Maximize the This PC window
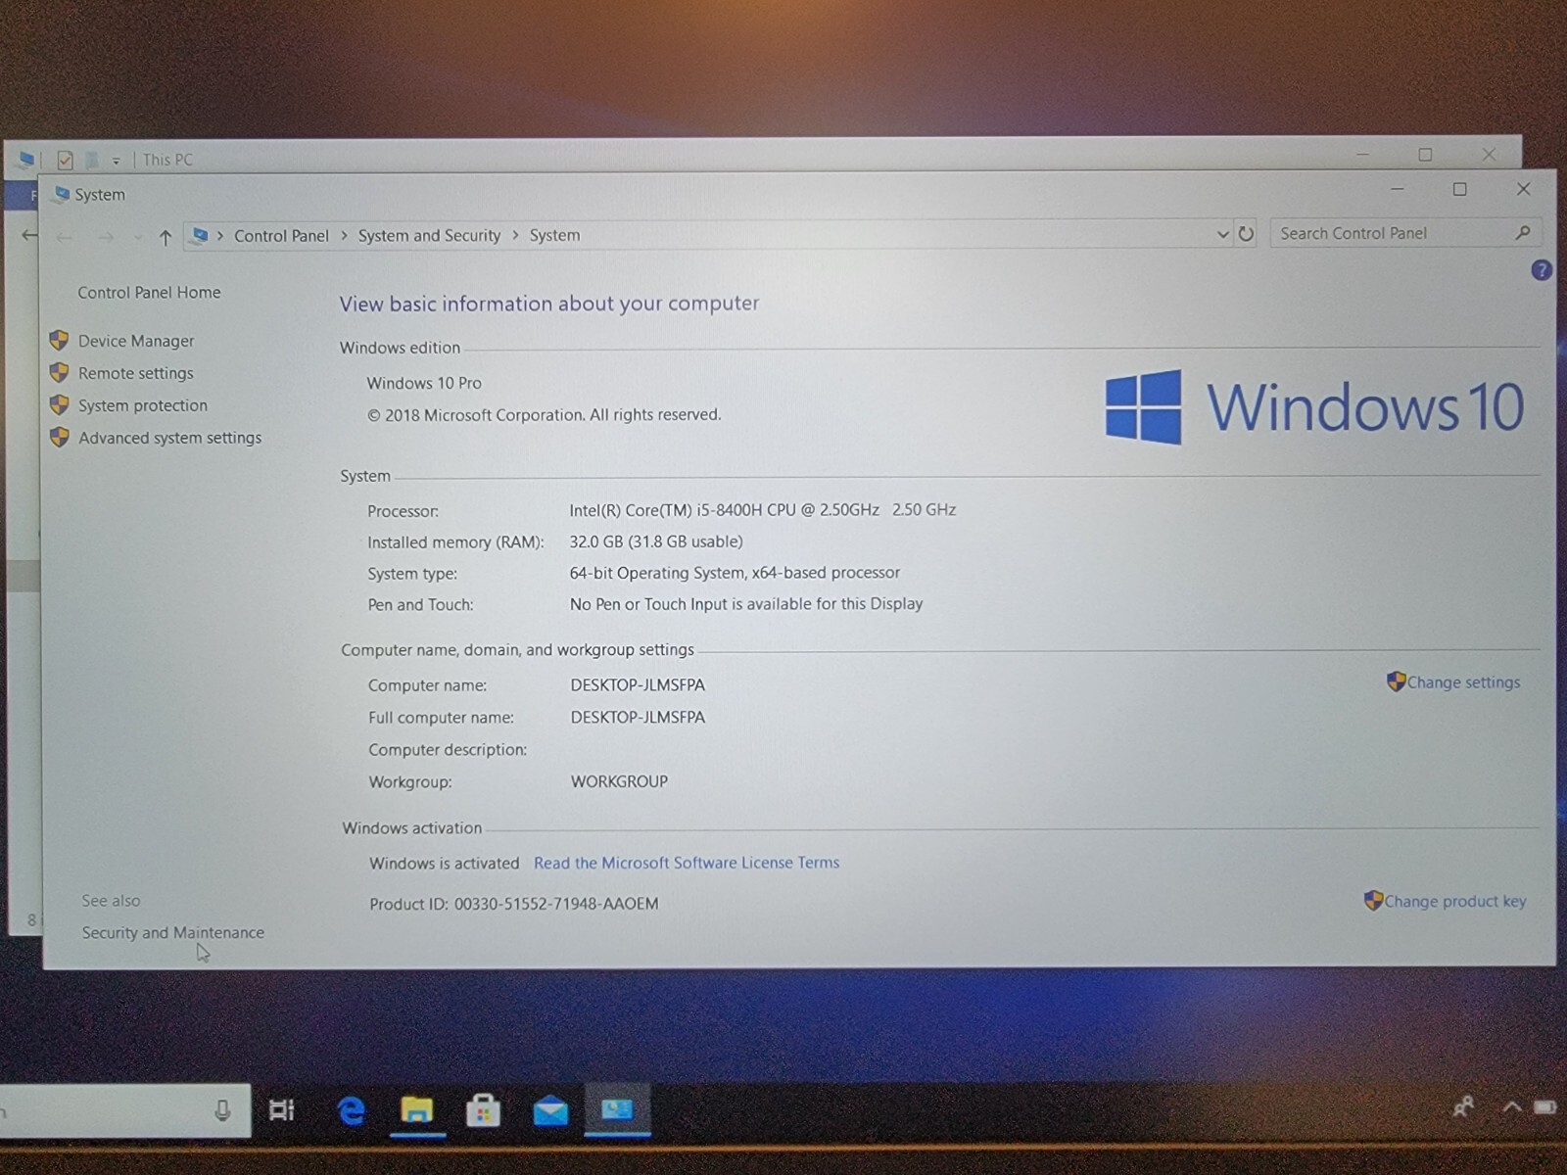This screenshot has height=1175, width=1567. (1425, 155)
